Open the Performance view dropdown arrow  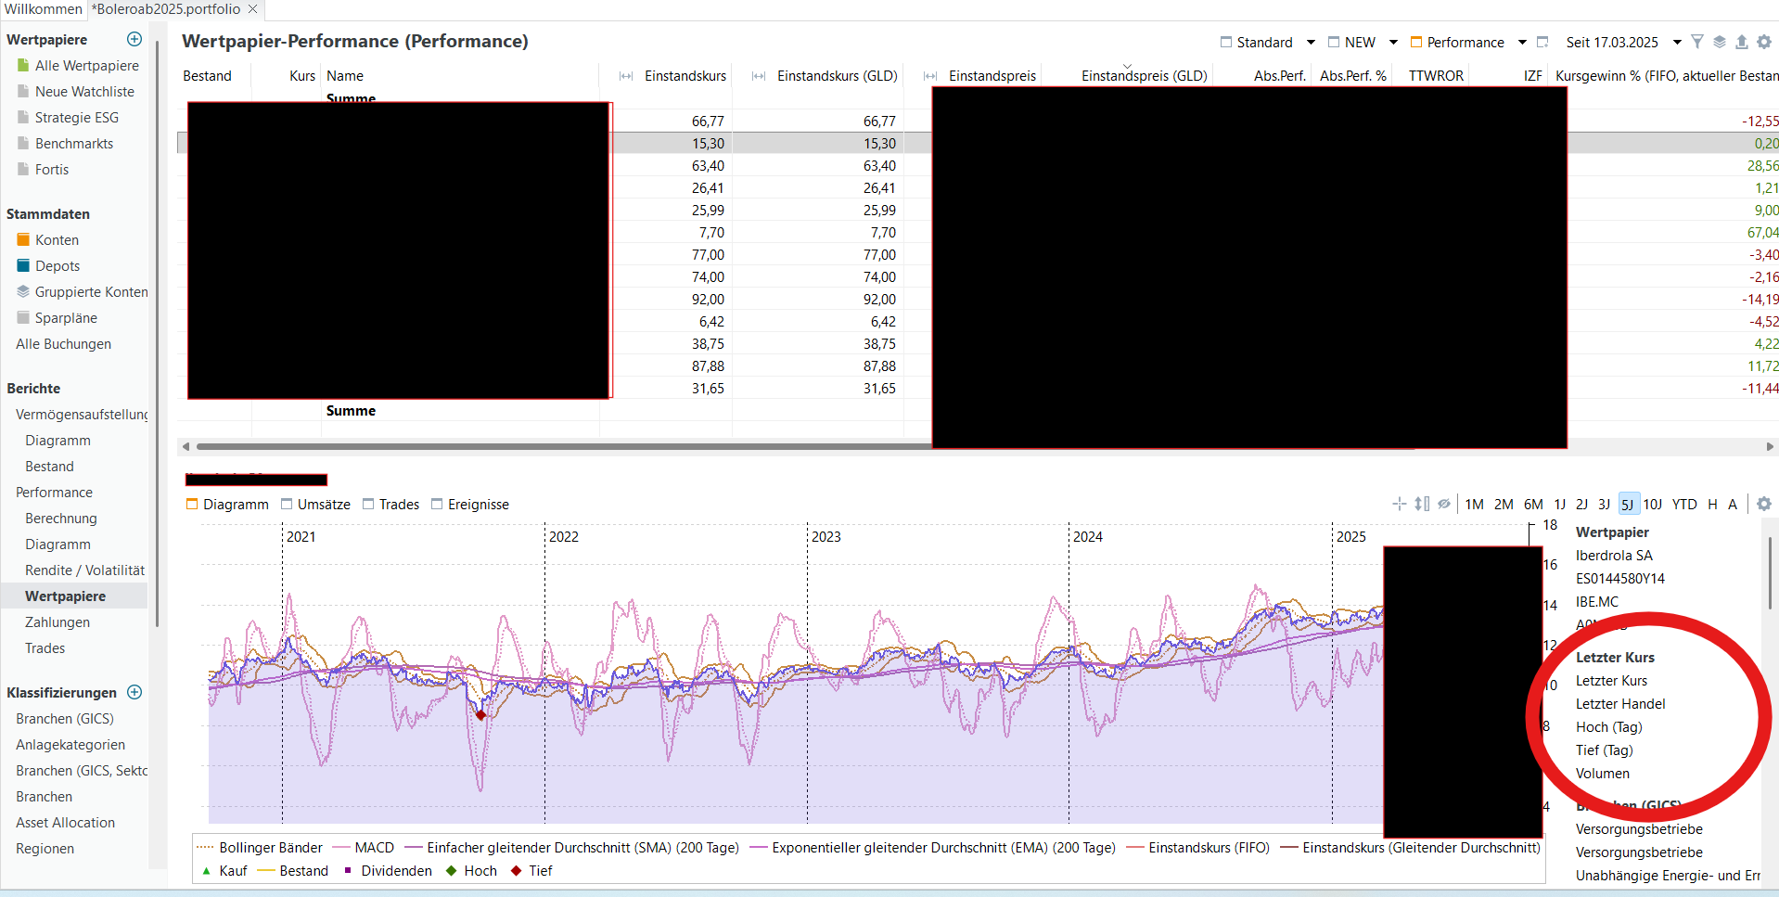(x=1522, y=43)
